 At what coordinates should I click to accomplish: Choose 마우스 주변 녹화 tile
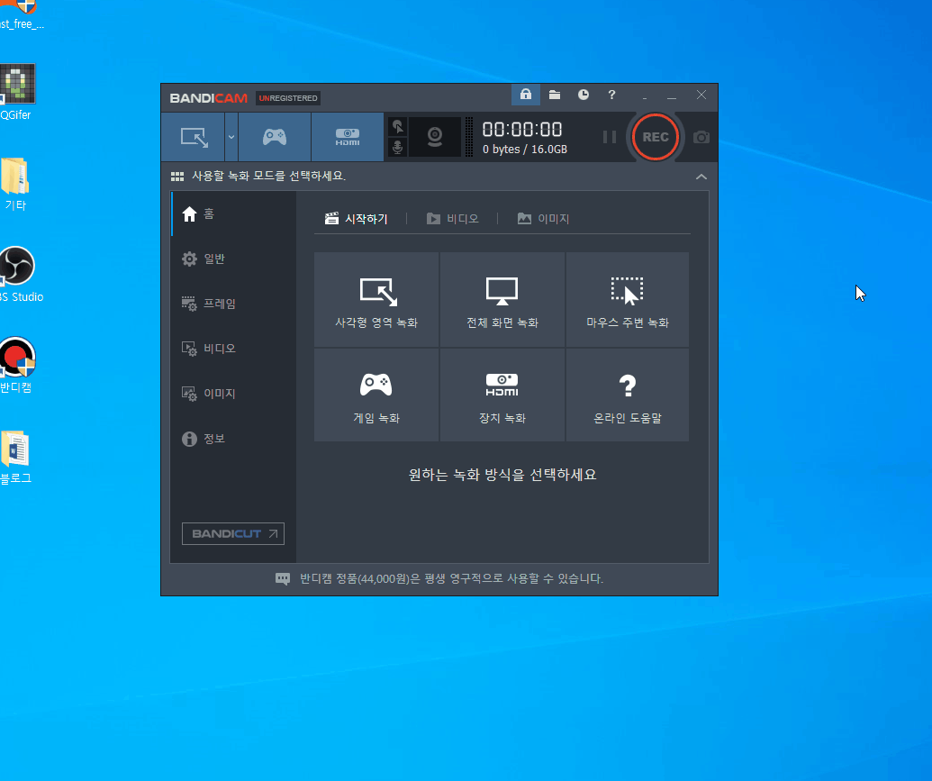[x=628, y=299]
